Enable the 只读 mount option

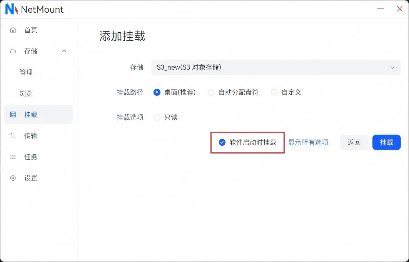coord(157,117)
